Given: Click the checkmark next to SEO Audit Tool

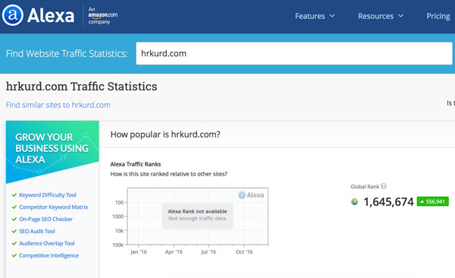Looking at the screenshot, I should click(x=14, y=231).
